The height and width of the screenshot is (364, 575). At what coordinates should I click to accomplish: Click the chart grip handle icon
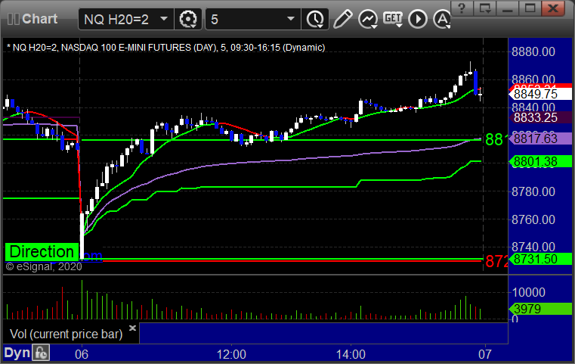pyautogui.click(x=13, y=19)
